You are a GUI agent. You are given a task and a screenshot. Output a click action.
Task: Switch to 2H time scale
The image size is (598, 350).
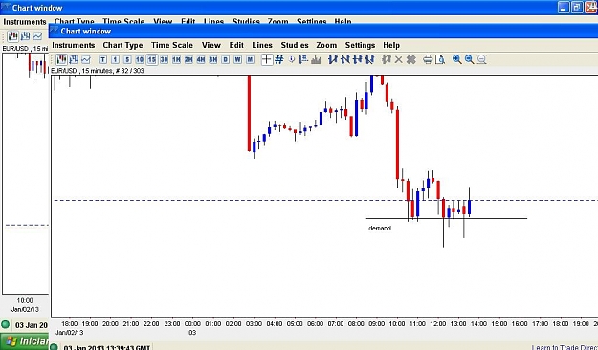tap(188, 59)
